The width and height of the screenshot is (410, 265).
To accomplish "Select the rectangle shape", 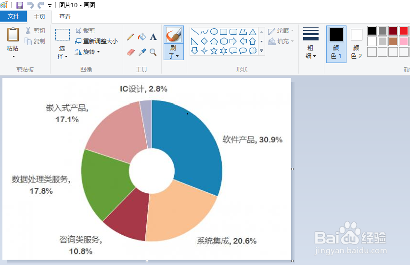I will pyautogui.click(x=224, y=32).
